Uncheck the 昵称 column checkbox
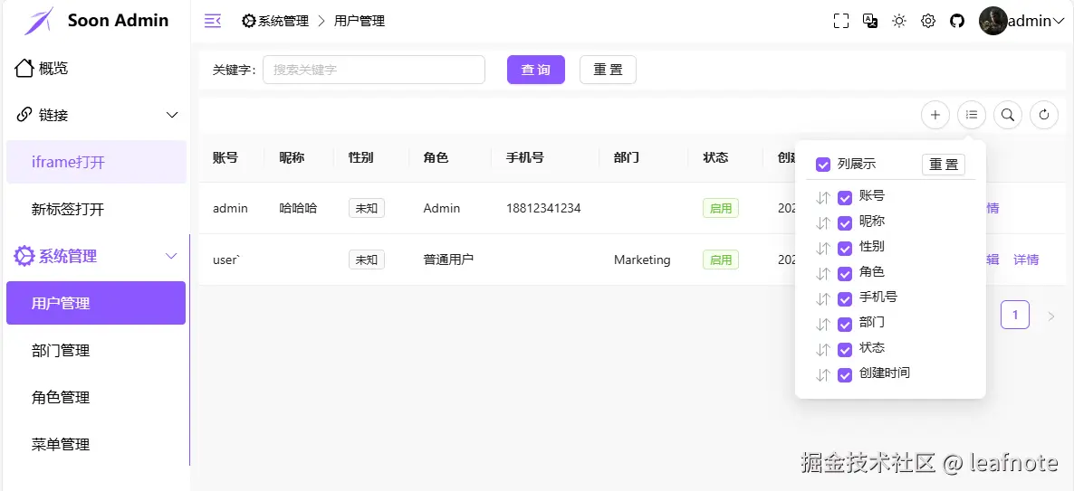1074x491 pixels. pos(845,223)
